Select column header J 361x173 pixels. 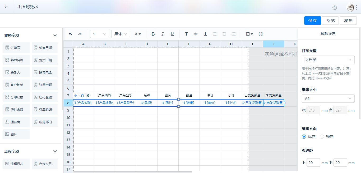click(274, 44)
